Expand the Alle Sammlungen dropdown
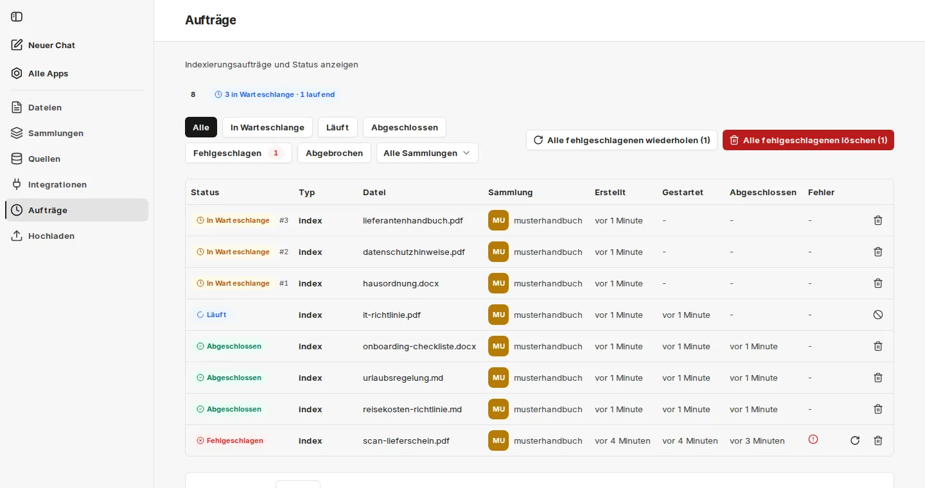Viewport: 925px width, 488px height. 427,153
